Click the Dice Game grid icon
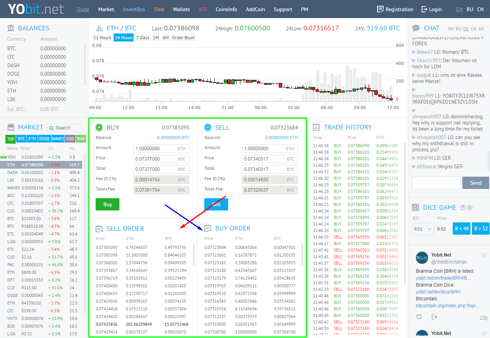The height and width of the screenshot is (338, 490). tap(416, 207)
